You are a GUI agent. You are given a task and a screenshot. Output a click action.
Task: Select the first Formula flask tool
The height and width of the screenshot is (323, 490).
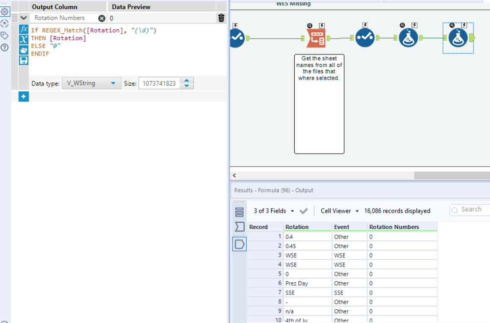pos(408,38)
